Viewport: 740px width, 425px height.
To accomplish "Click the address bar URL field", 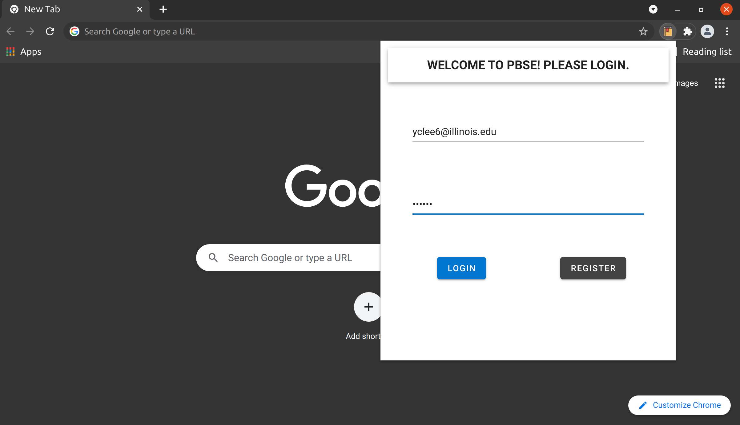I will 359,31.
